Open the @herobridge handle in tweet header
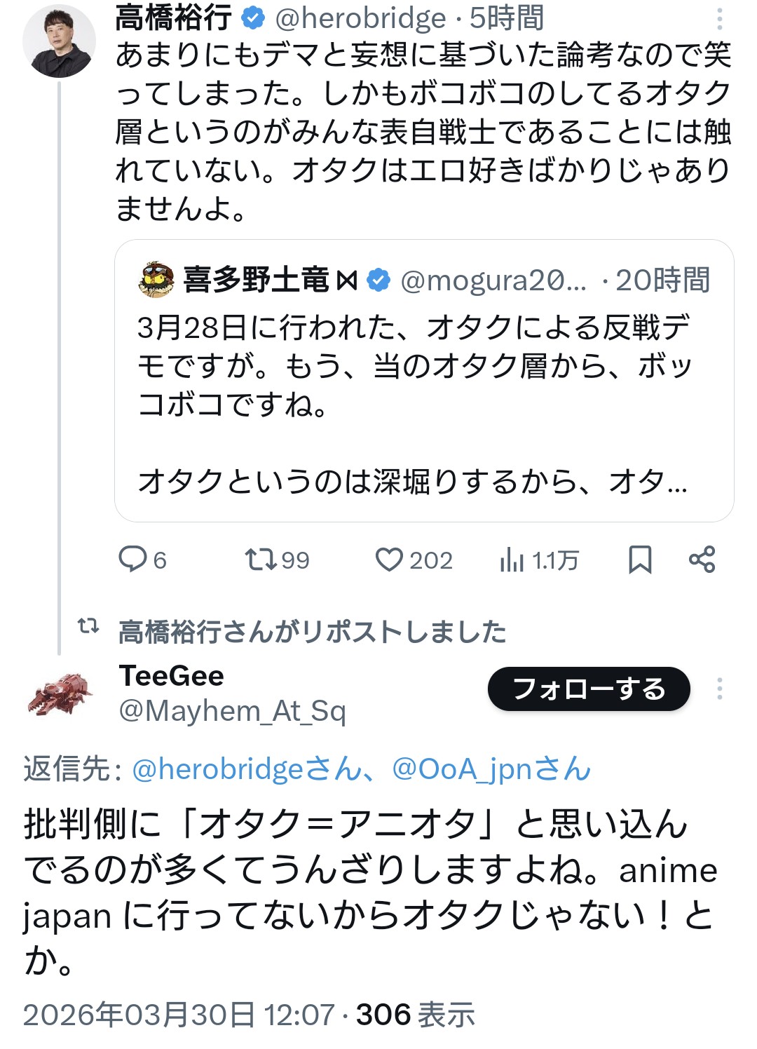Image resolution: width=757 pixels, height=1049 pixels. 360,18
